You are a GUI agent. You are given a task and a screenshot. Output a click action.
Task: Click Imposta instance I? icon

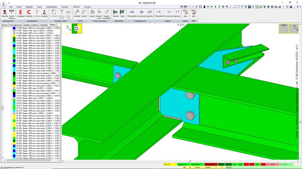(177, 13)
